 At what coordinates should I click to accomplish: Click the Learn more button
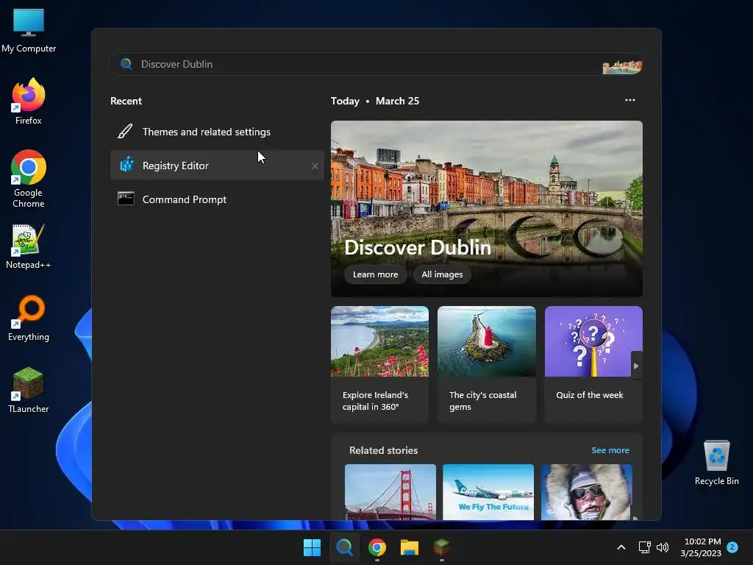(x=376, y=274)
